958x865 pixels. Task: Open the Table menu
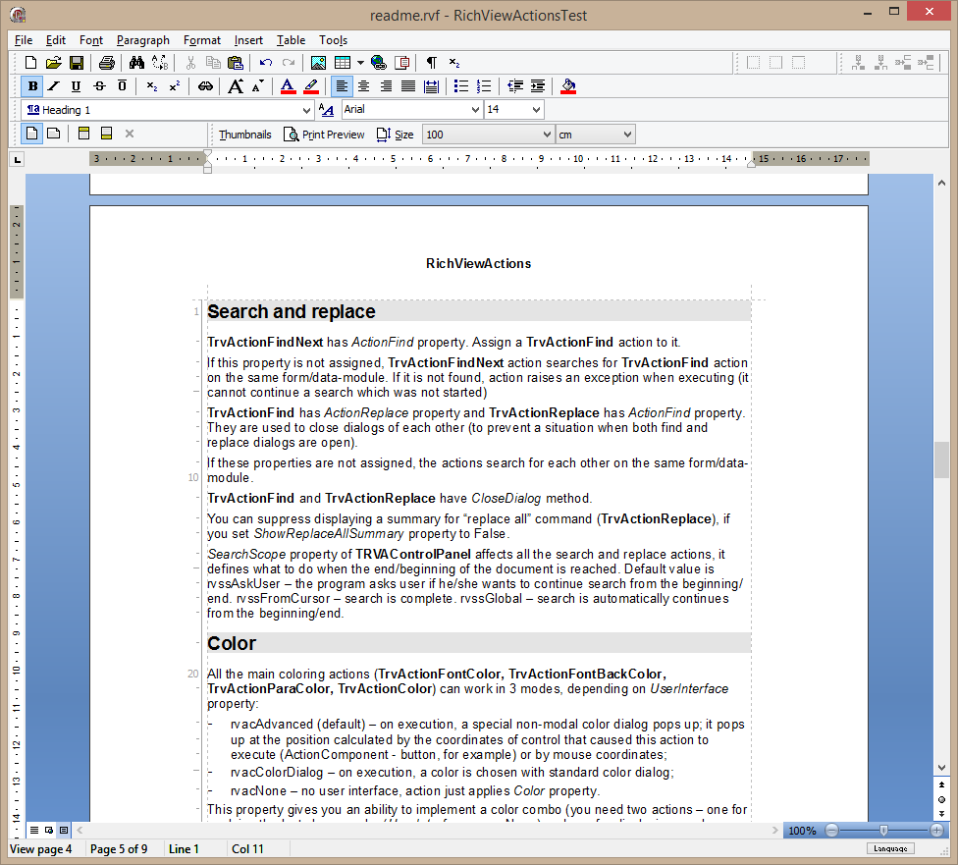click(x=291, y=40)
